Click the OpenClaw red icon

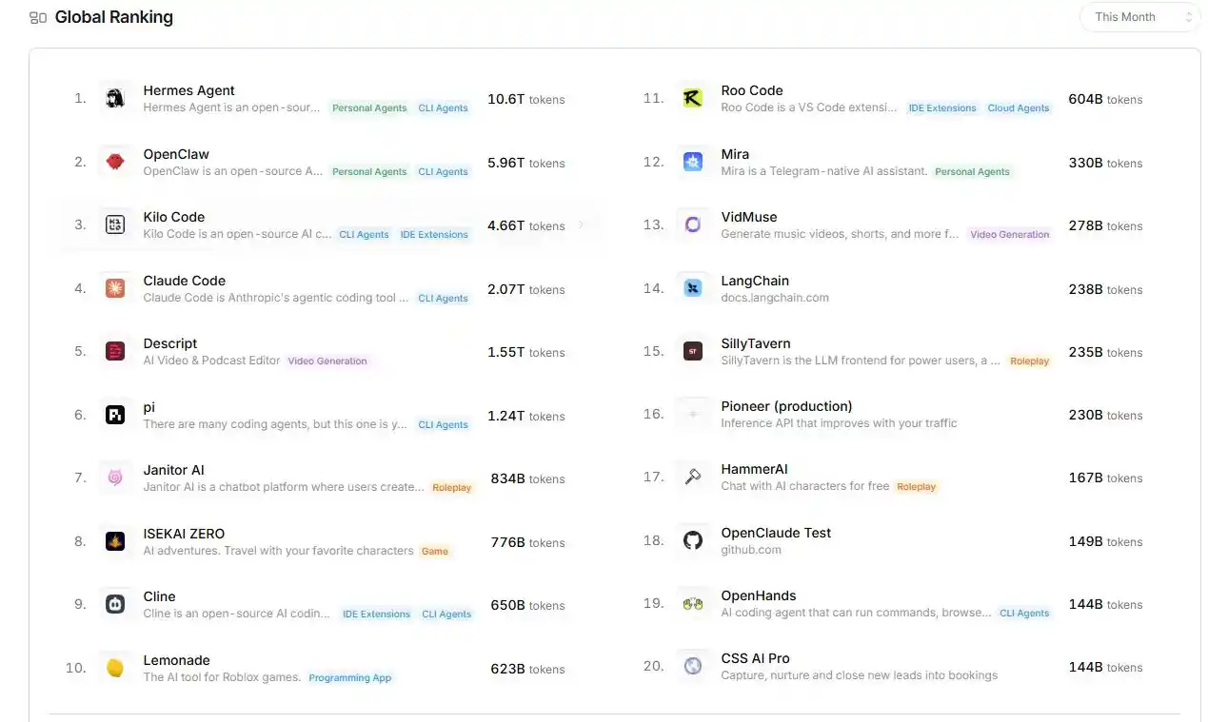pos(115,163)
